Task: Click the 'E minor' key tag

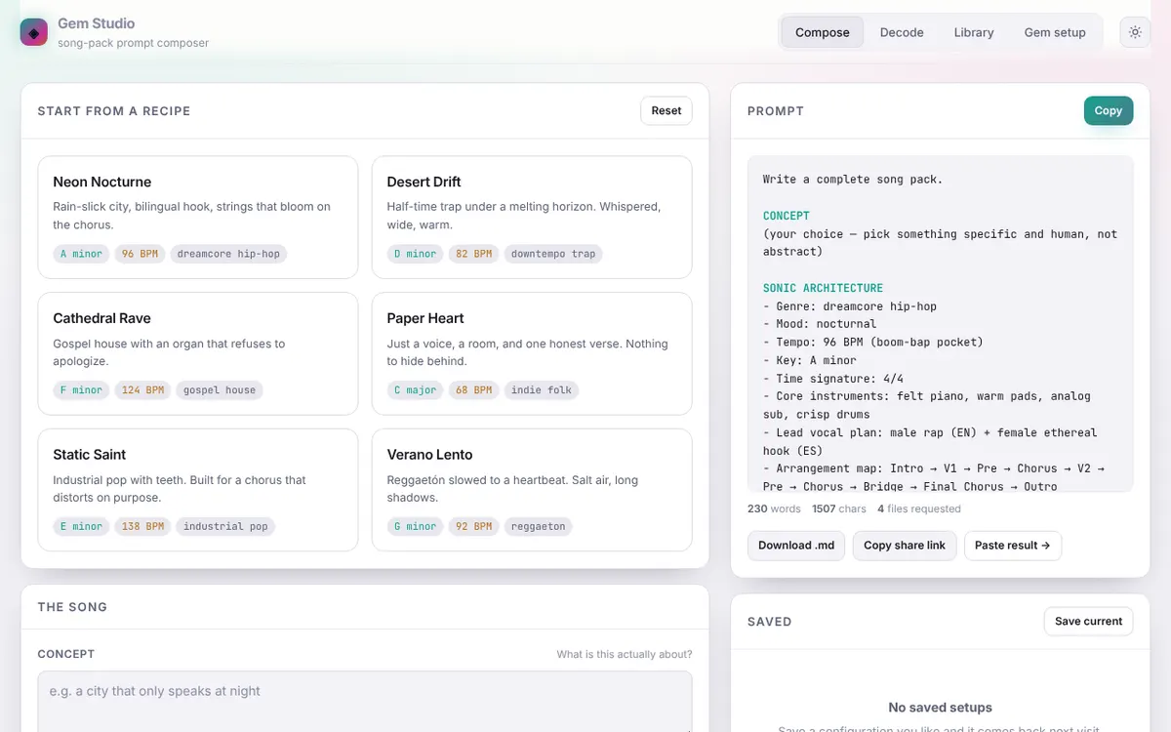Action: click(x=81, y=526)
